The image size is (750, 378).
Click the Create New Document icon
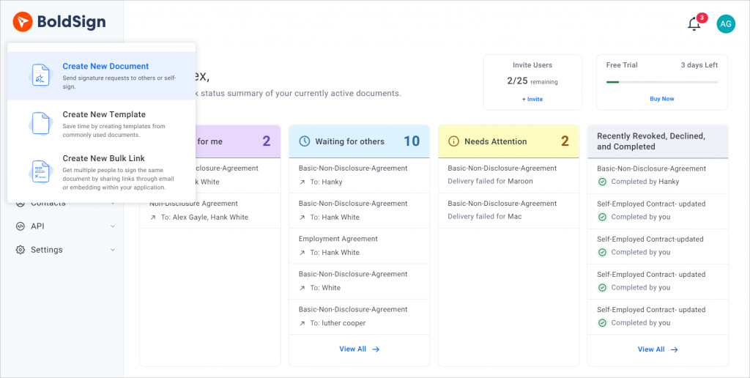[x=41, y=76]
